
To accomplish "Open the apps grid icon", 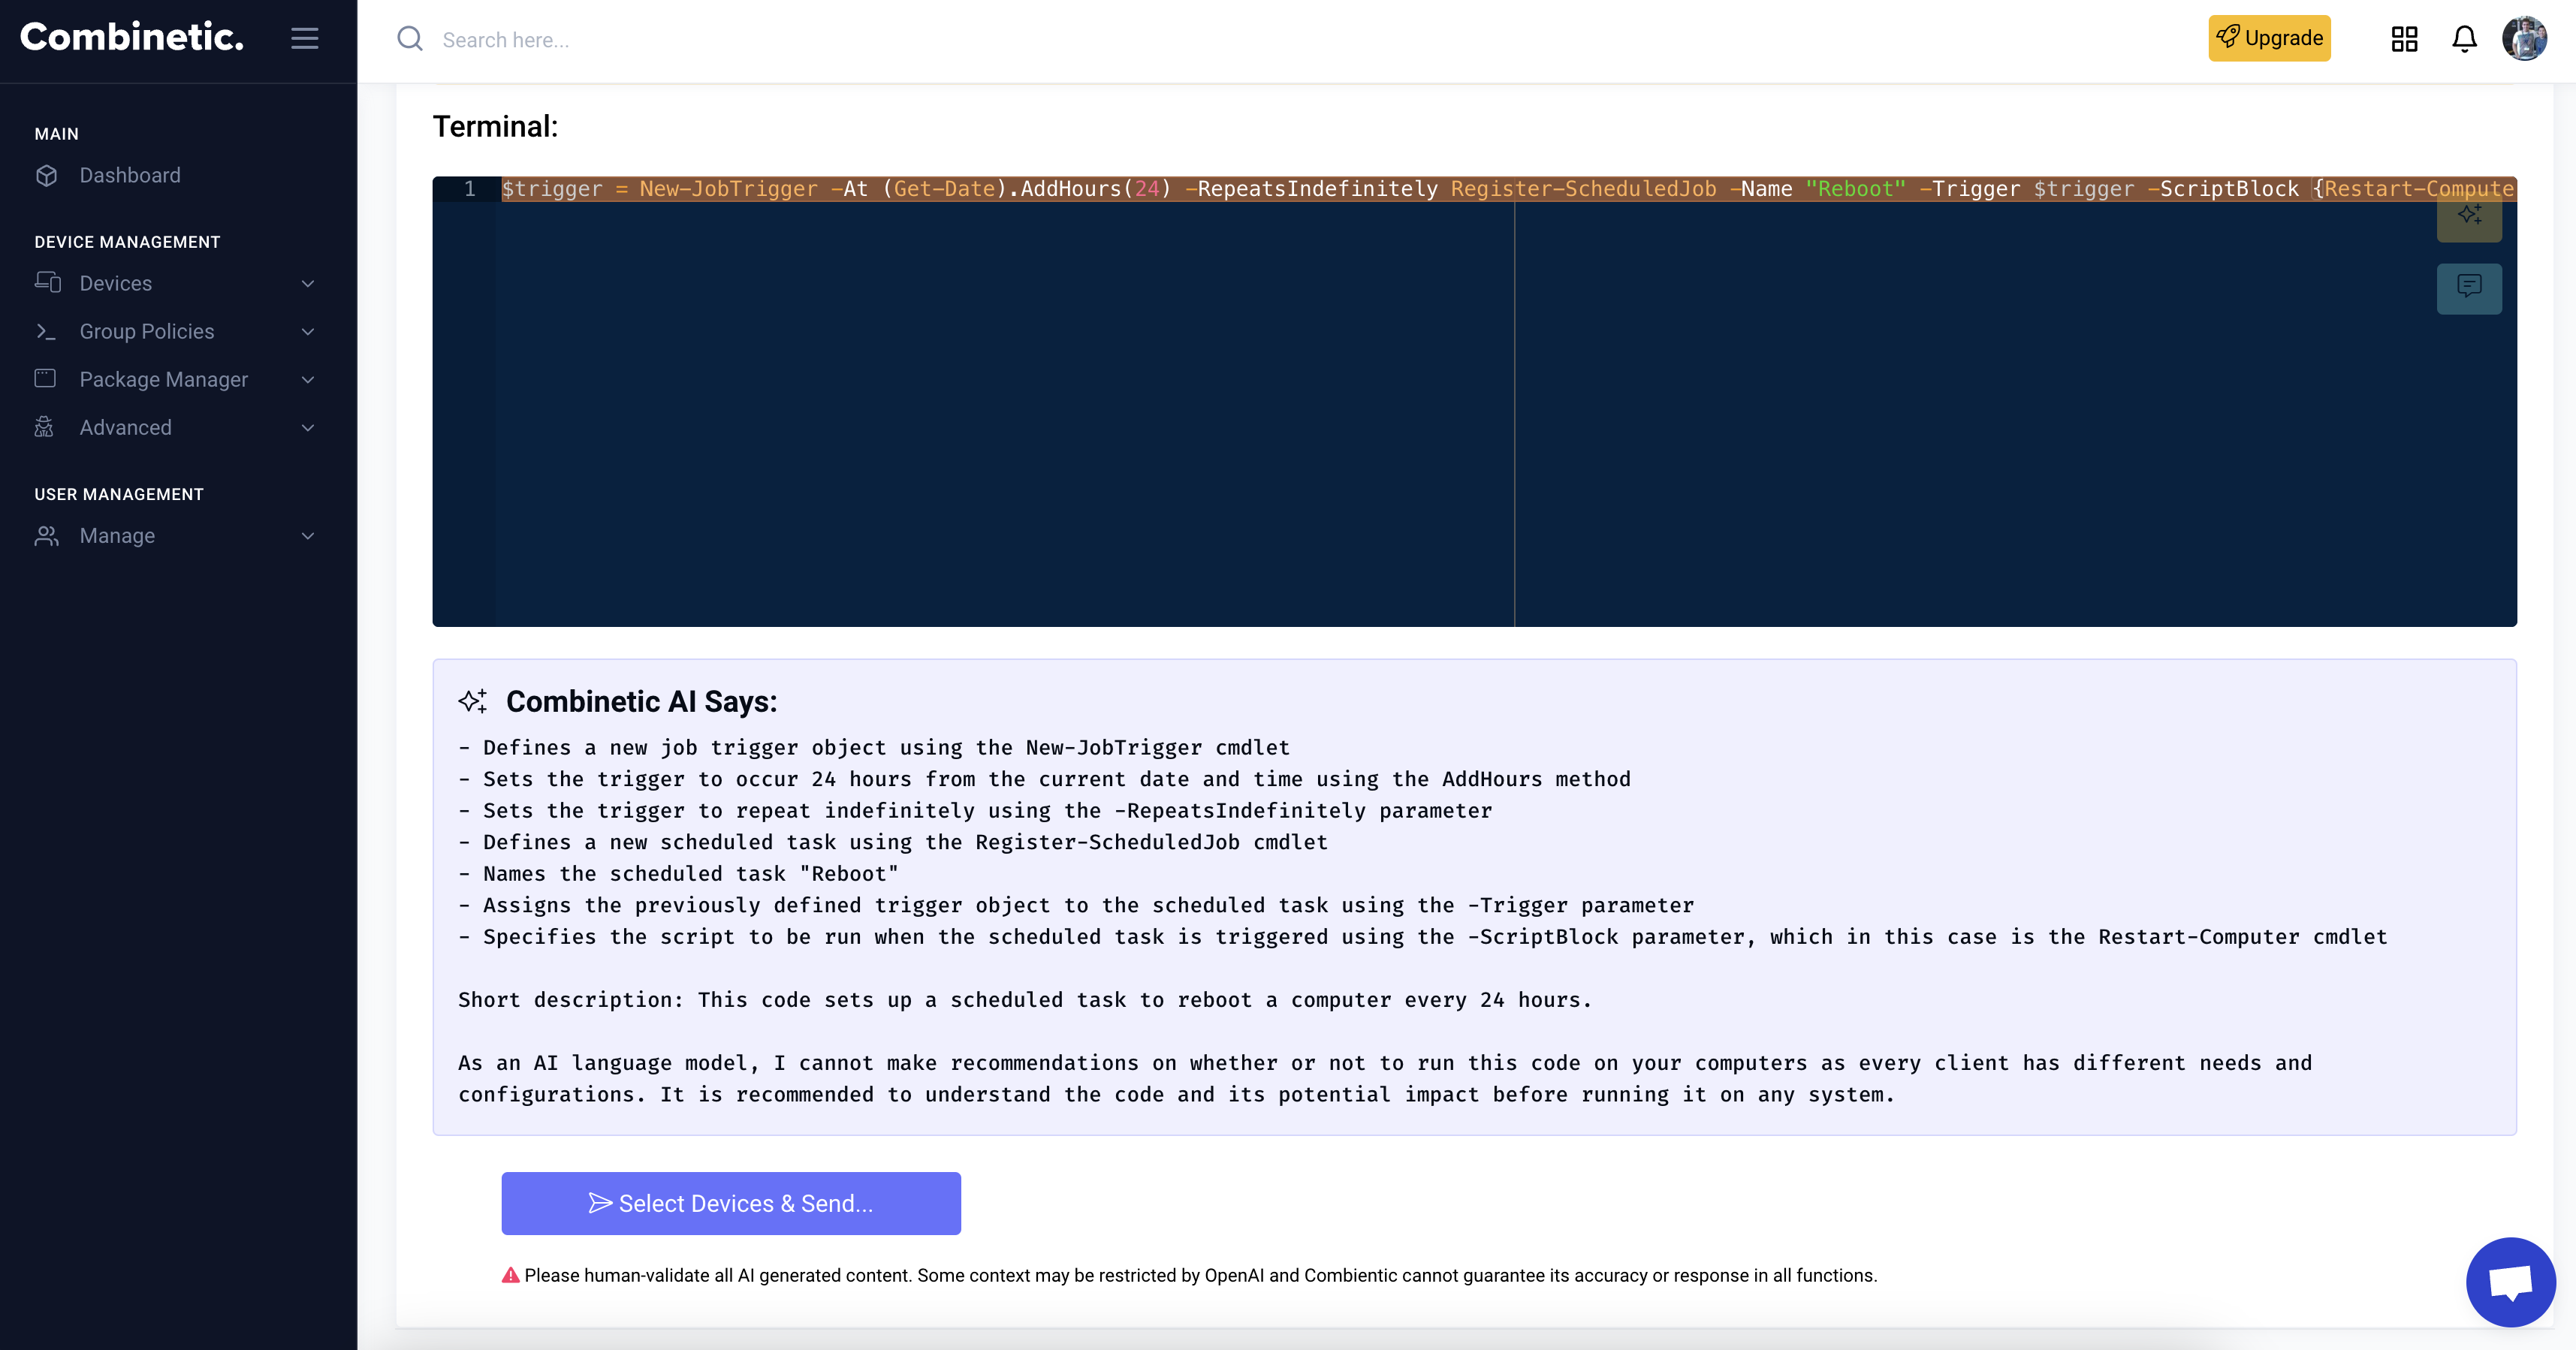I will point(2404,39).
